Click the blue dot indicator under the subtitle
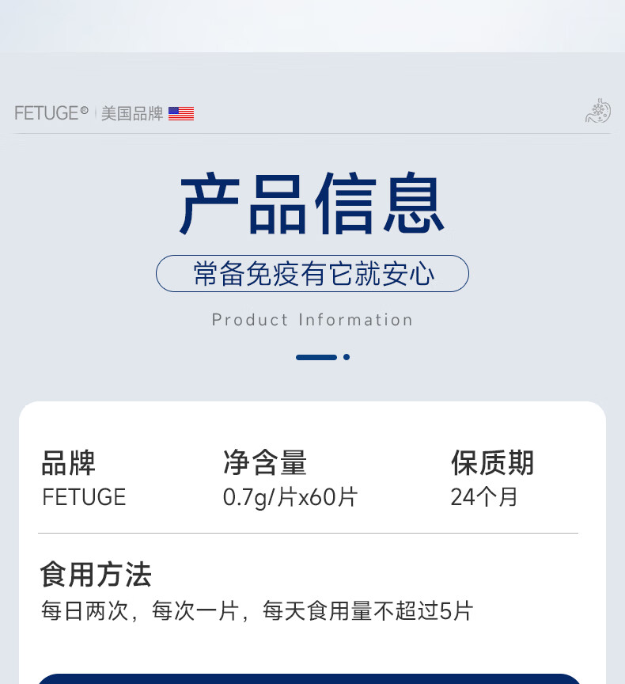Screen dimensions: 625x684 pyautogui.click(x=347, y=357)
